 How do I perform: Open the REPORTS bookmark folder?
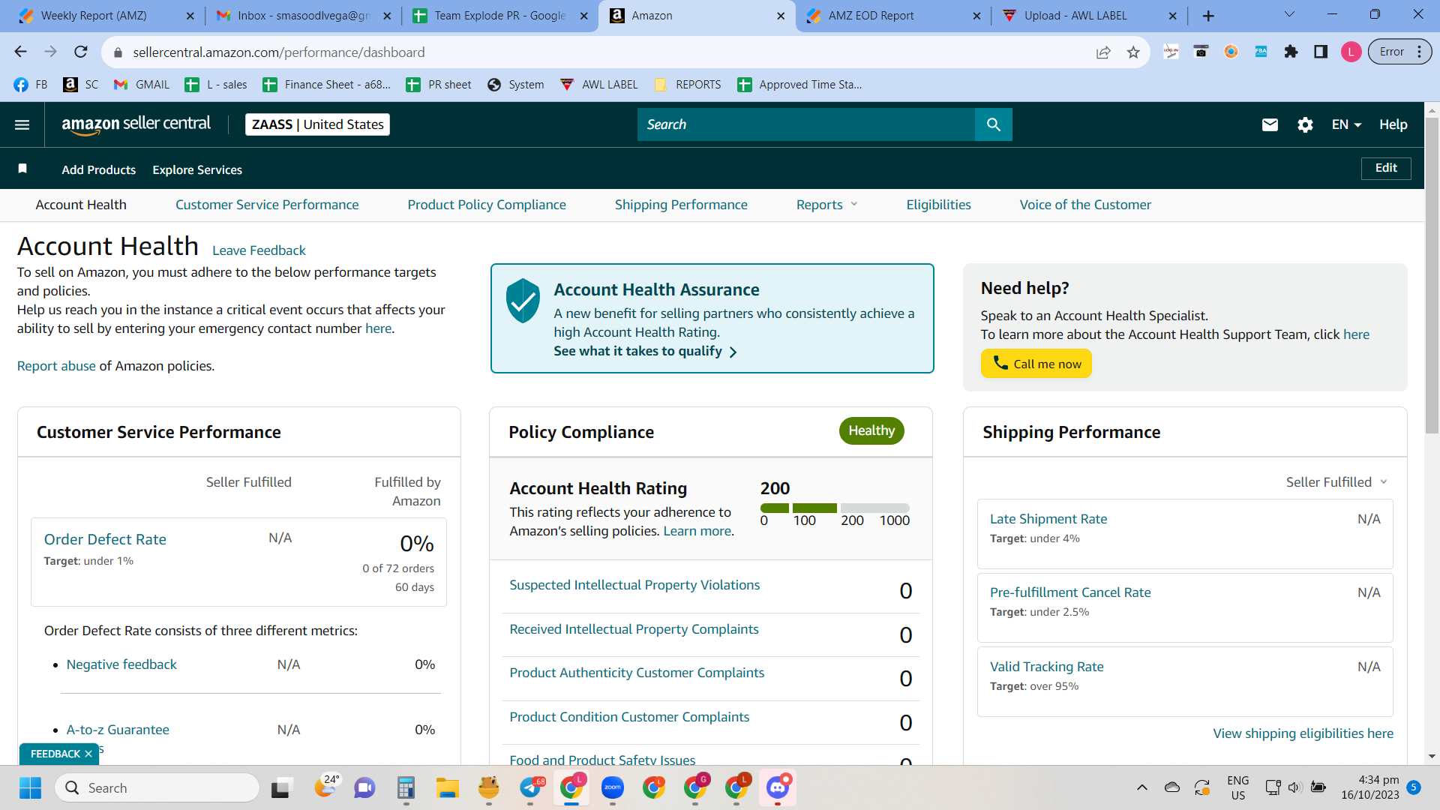[688, 85]
